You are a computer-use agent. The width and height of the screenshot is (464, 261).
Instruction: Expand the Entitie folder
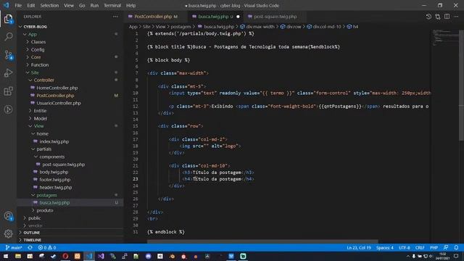[40, 111]
